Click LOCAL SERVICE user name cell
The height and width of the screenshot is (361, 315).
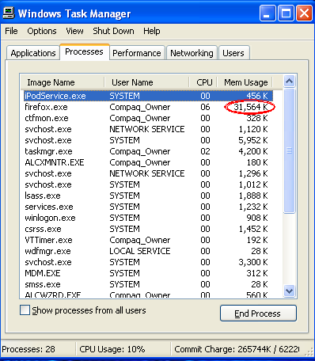pos(140,251)
